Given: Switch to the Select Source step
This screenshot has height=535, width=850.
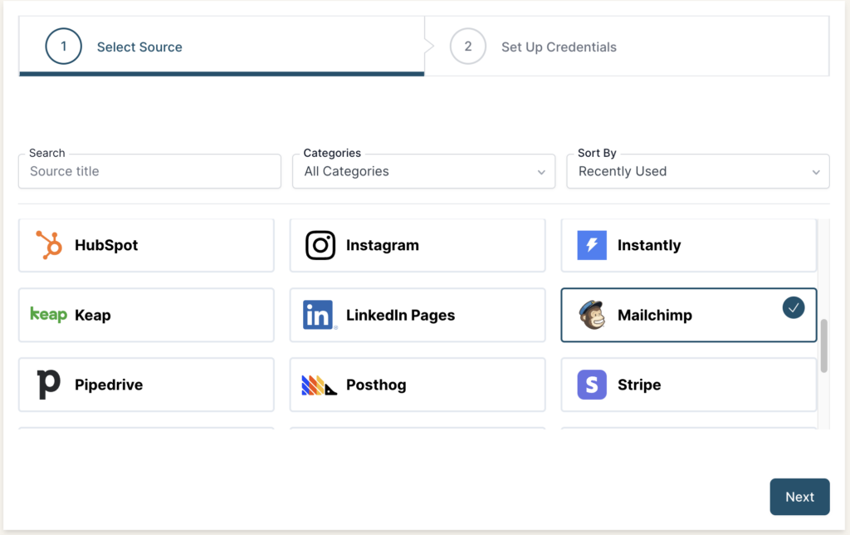Looking at the screenshot, I should 139,47.
